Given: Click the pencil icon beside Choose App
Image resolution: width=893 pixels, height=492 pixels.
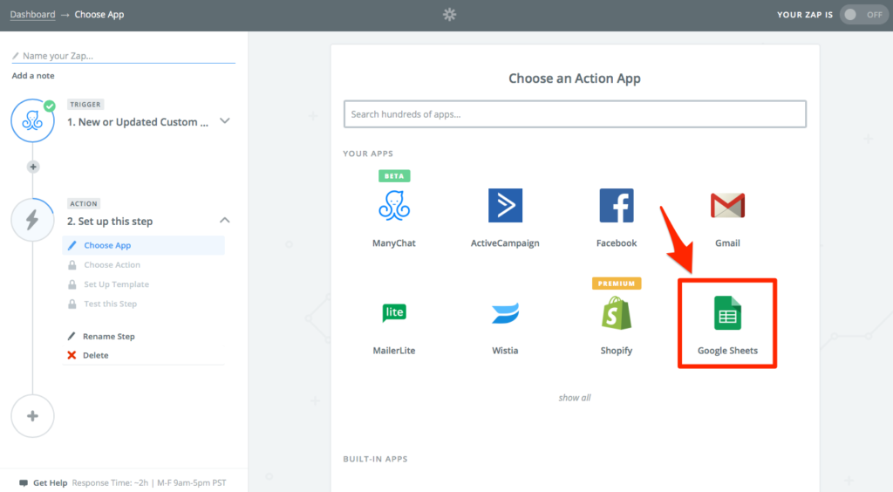Looking at the screenshot, I should pyautogui.click(x=72, y=245).
